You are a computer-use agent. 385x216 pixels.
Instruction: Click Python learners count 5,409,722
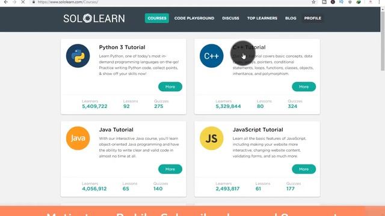tap(94, 106)
